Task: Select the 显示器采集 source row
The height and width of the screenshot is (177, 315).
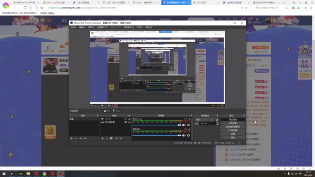Action: tap(115, 122)
